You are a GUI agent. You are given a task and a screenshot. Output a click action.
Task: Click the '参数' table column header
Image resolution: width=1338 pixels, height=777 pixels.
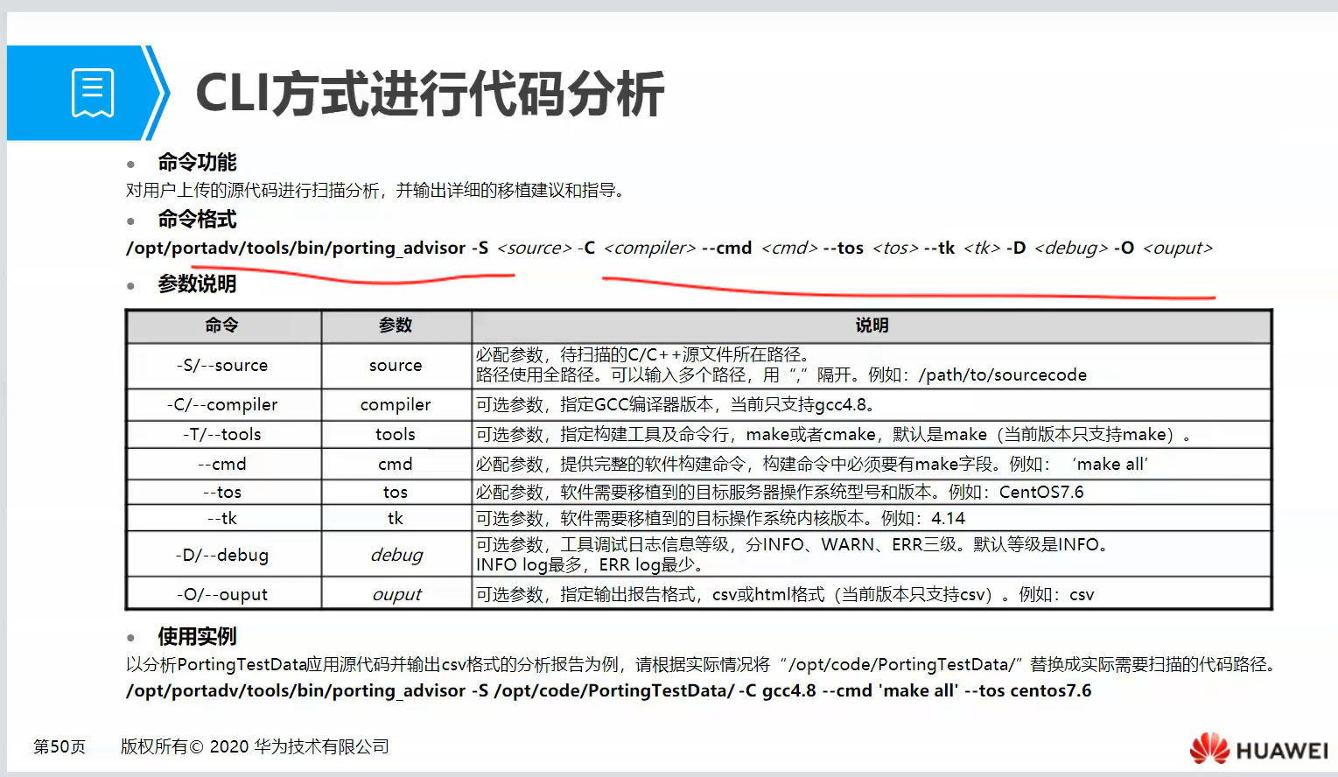(x=396, y=325)
